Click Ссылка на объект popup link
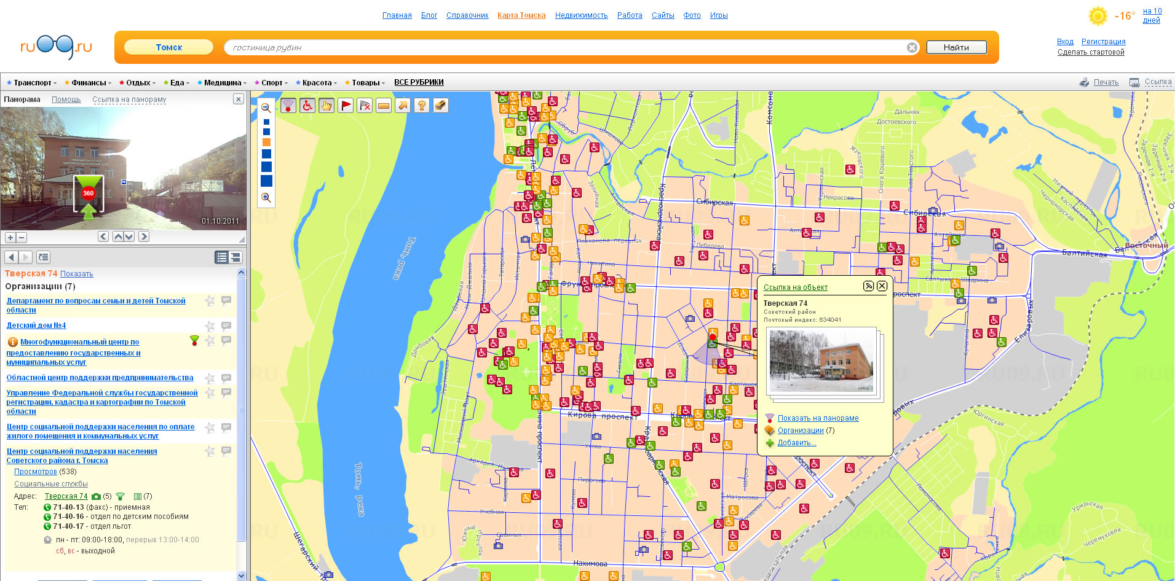 (x=795, y=287)
